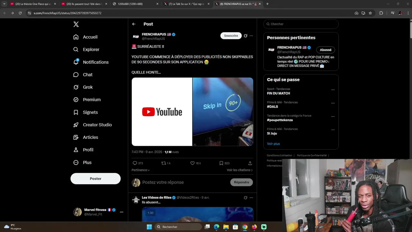The height and width of the screenshot is (232, 412).
Task: Open Articles in the sidebar
Action: coord(86,138)
